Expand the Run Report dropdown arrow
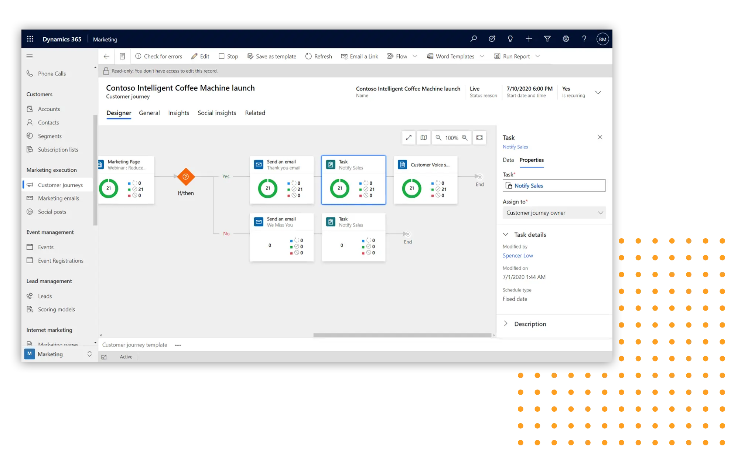This screenshot has width=731, height=469. (538, 56)
